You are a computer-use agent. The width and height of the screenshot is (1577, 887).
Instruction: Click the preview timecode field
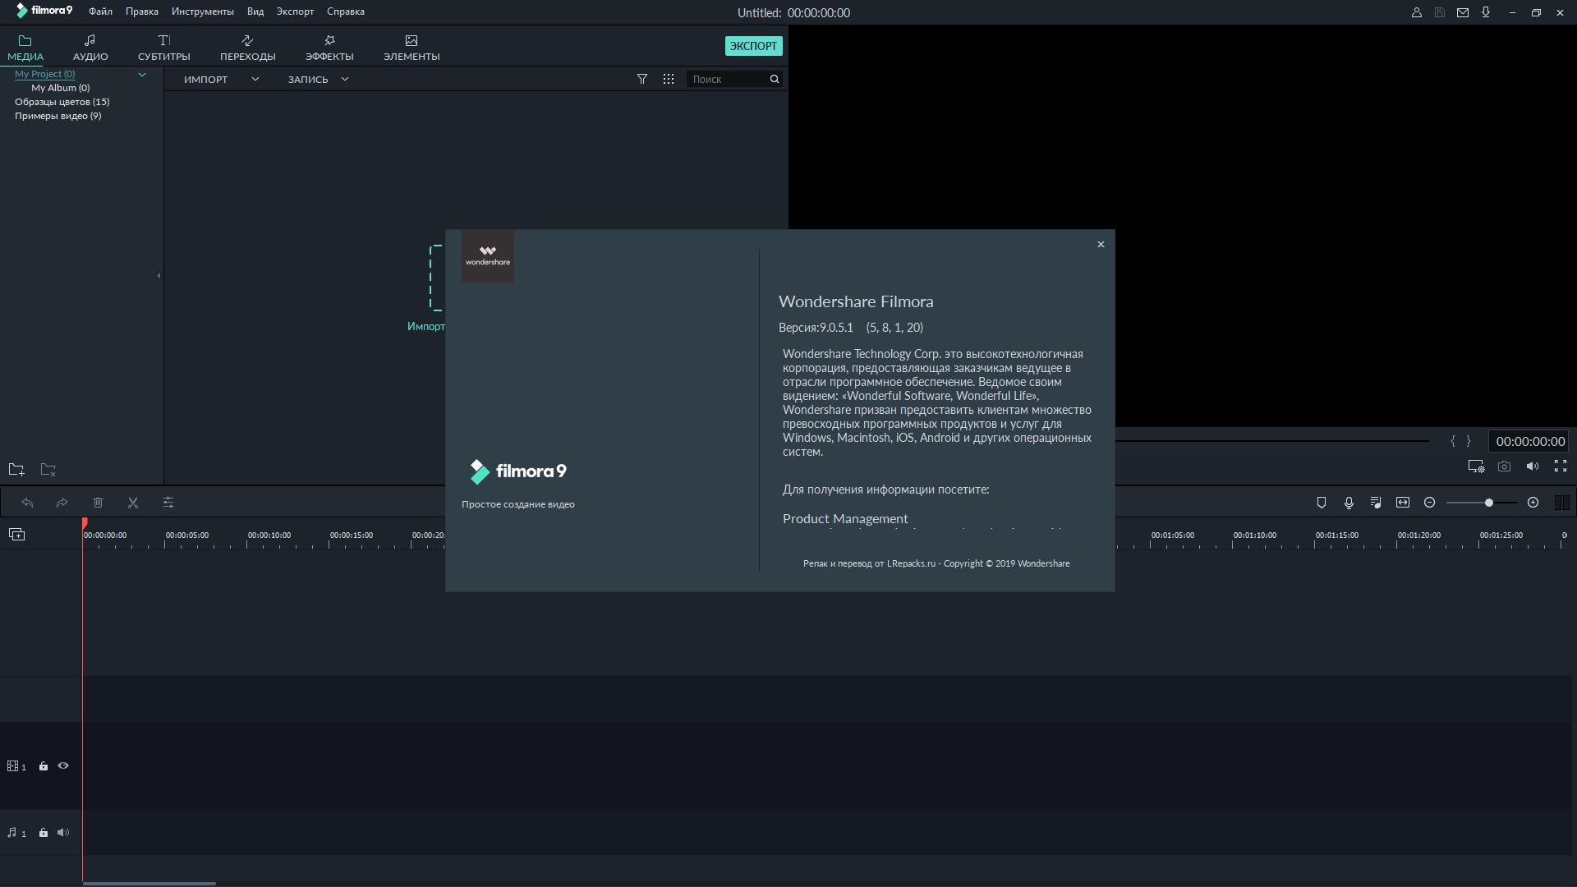pyautogui.click(x=1530, y=442)
